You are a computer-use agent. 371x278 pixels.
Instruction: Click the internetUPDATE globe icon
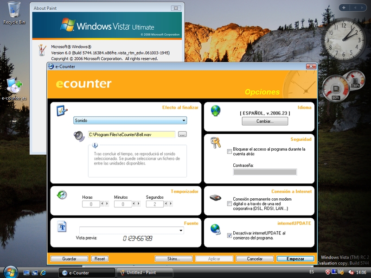216,229
